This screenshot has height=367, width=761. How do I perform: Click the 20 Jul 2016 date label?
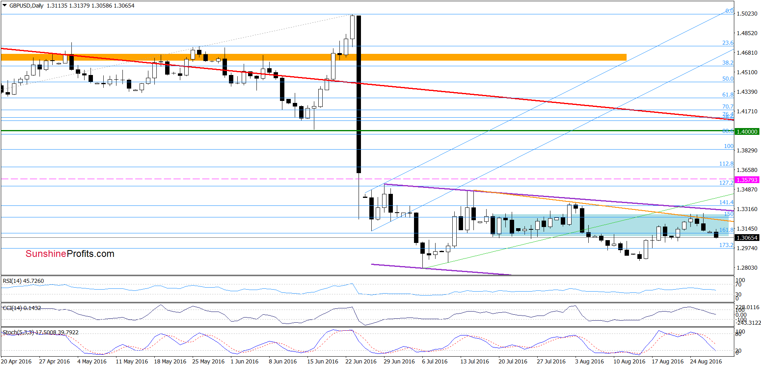(513, 361)
